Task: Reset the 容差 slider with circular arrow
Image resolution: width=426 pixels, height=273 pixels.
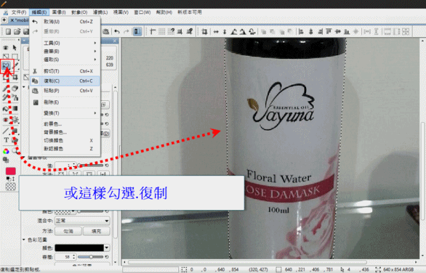Action: pos(106,257)
